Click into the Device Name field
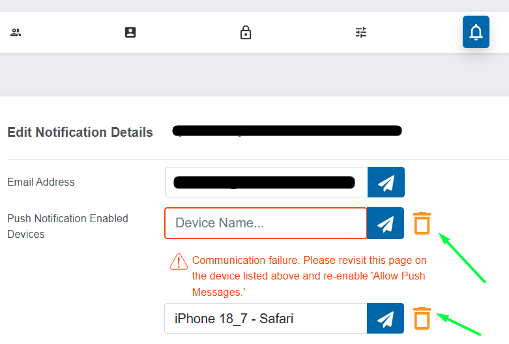 (265, 223)
